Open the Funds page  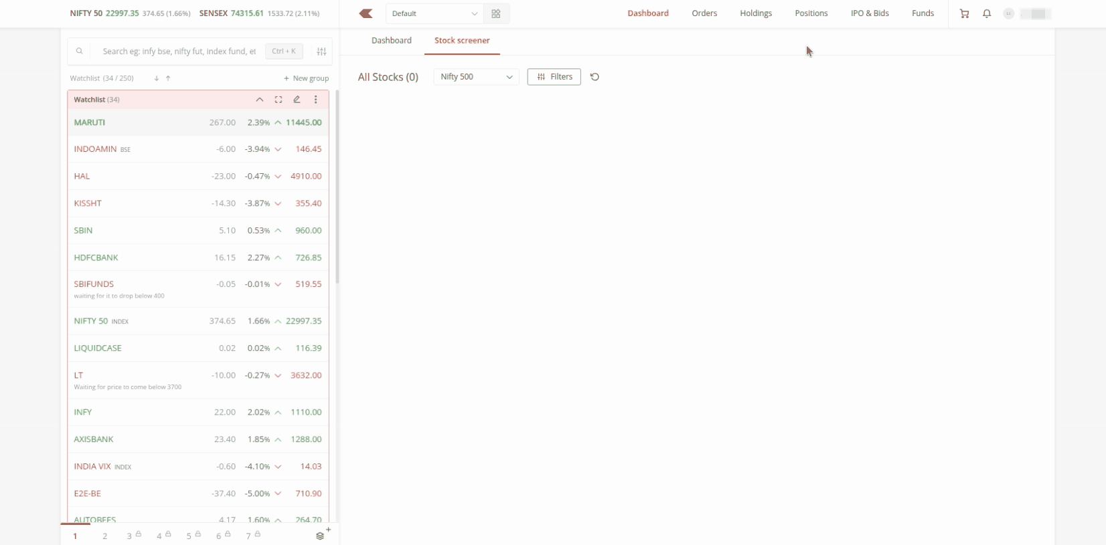point(923,13)
